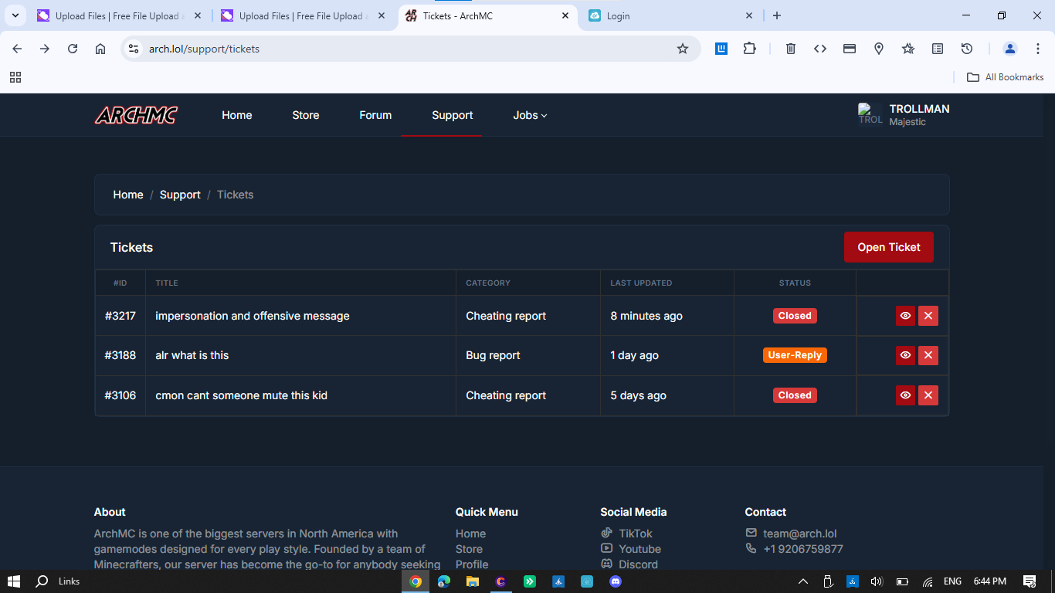
Task: Reload the current page
Action: 73,49
